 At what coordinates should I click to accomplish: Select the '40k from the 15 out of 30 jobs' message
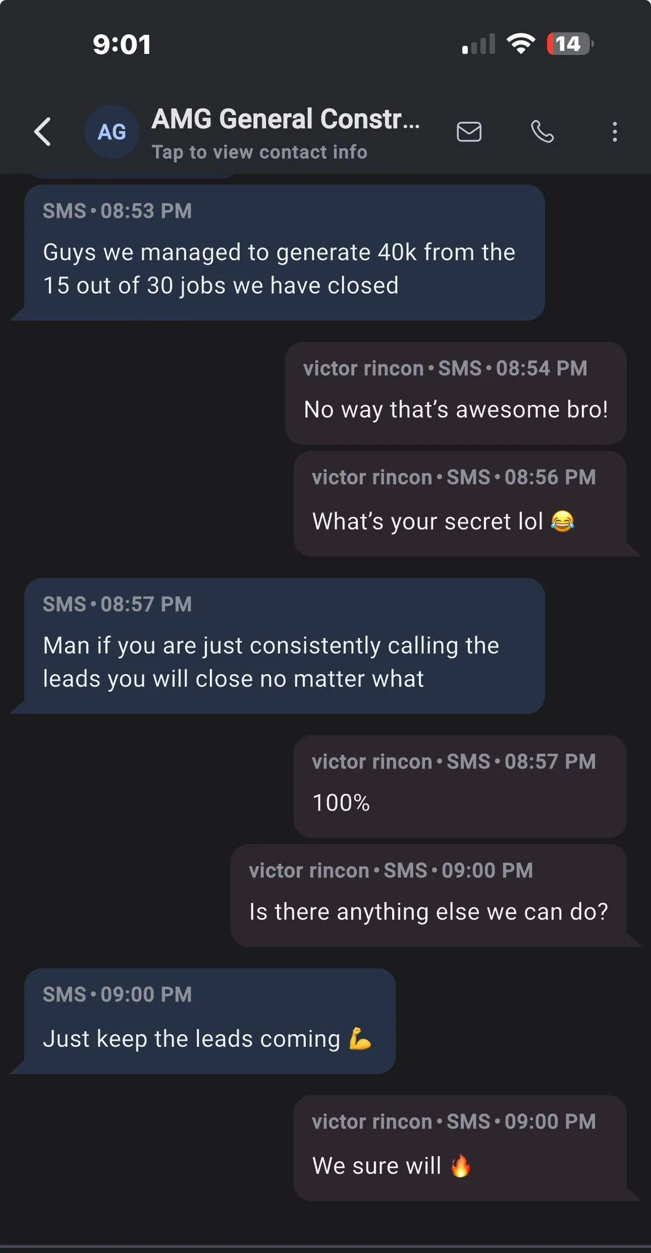coord(285,253)
